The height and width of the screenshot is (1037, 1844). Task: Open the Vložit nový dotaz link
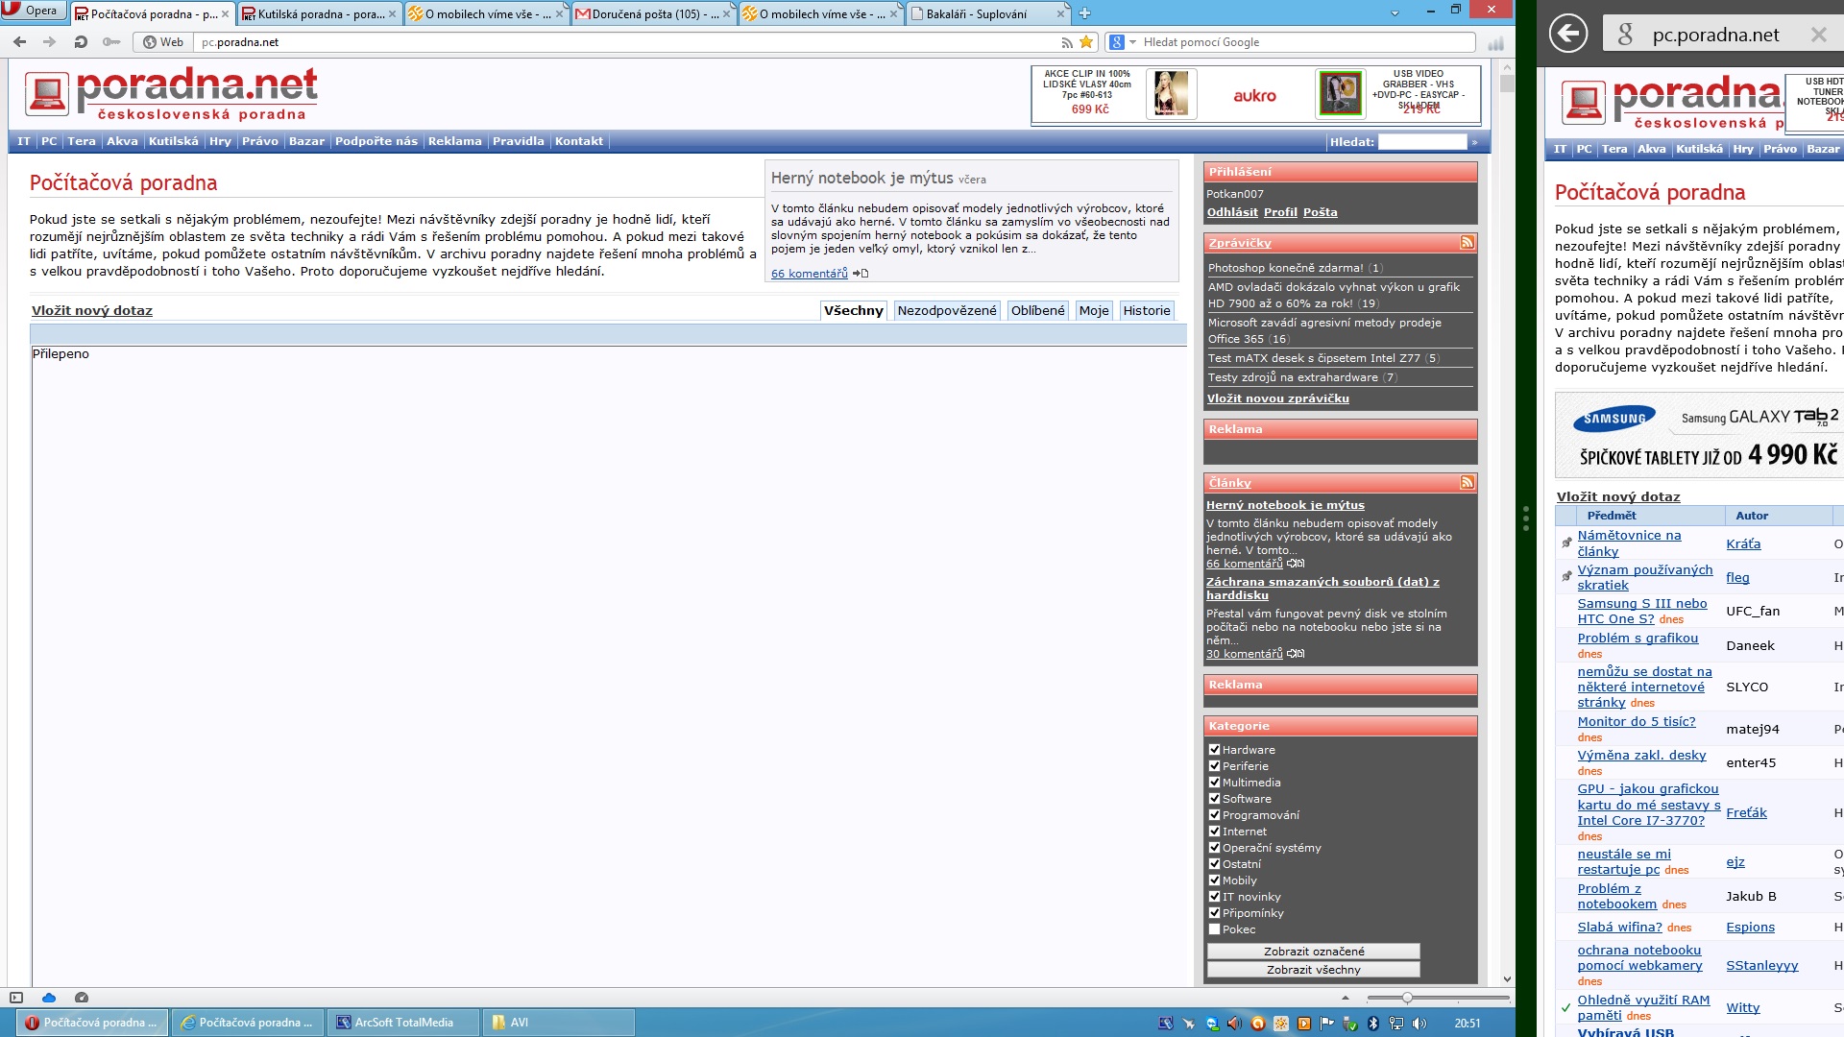tap(92, 310)
